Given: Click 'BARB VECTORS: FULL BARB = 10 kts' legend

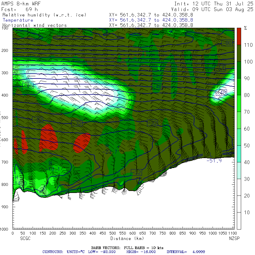Looking at the screenshot, I should pos(127,248).
